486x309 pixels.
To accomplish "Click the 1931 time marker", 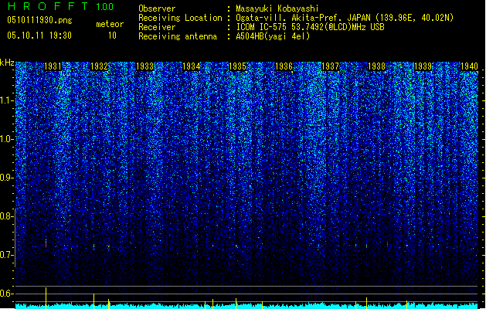I will click(53, 66).
